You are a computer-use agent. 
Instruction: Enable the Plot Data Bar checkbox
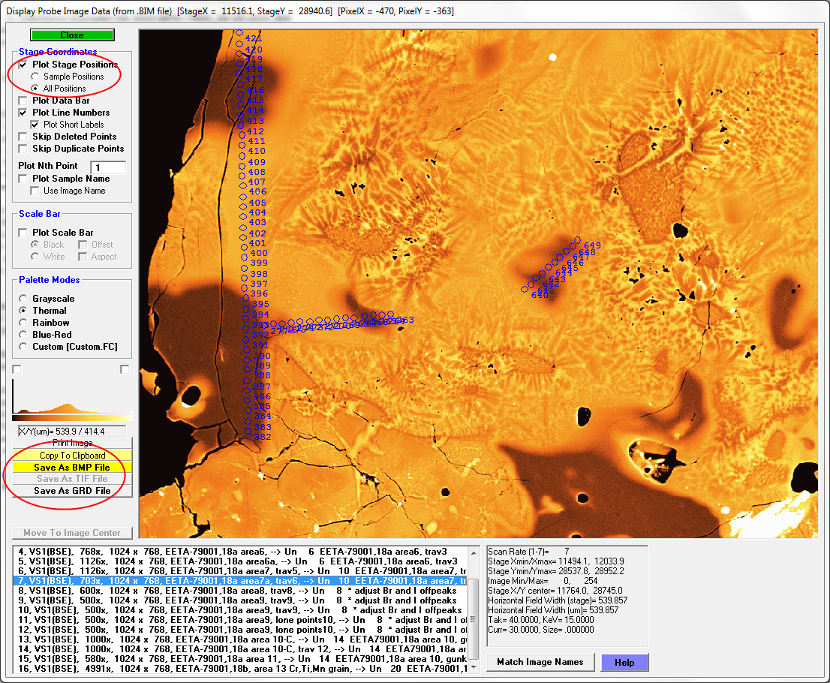point(23,101)
